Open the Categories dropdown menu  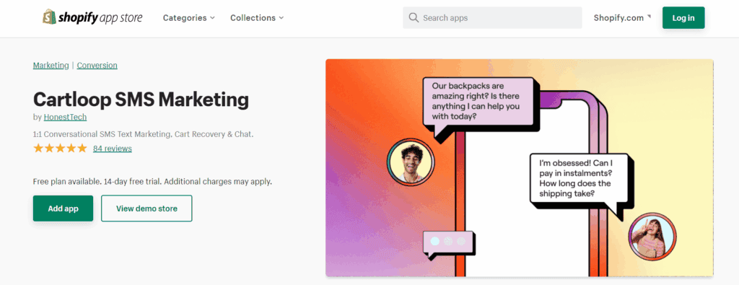point(189,18)
